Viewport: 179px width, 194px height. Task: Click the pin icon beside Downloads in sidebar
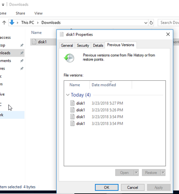[22, 53]
